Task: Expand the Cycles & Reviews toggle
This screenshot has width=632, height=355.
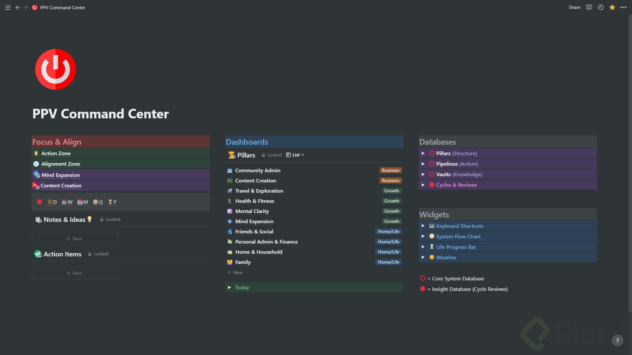Action: click(423, 185)
